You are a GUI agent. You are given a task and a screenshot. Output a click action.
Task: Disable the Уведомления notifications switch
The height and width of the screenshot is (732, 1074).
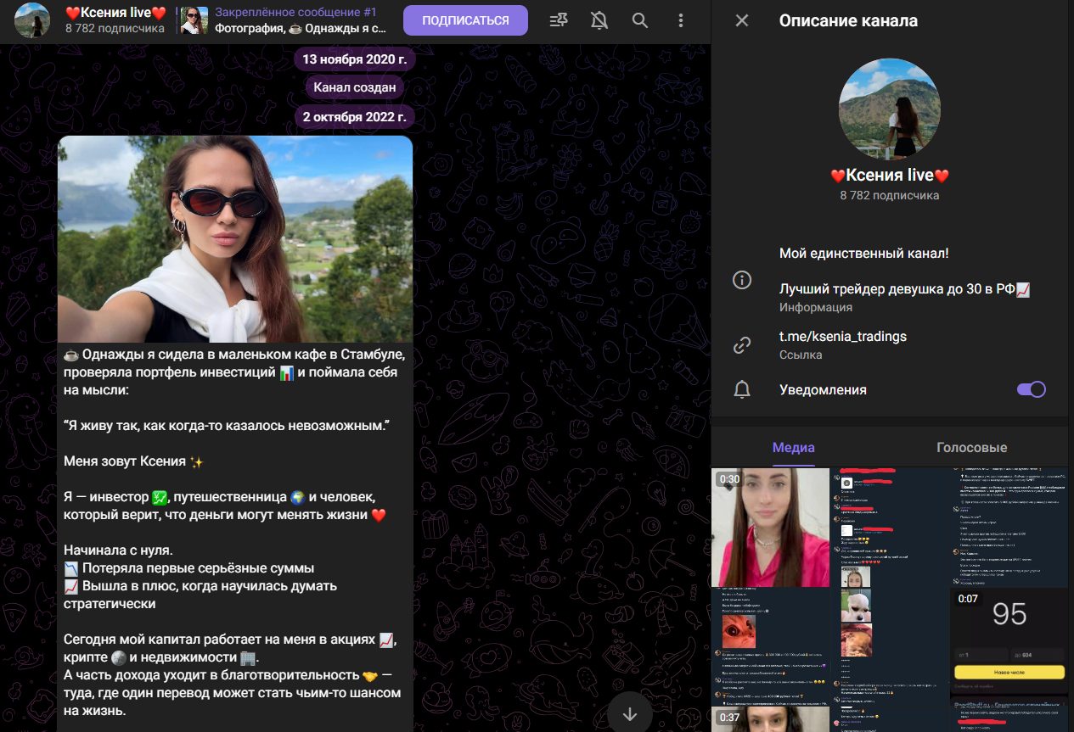click(1031, 388)
